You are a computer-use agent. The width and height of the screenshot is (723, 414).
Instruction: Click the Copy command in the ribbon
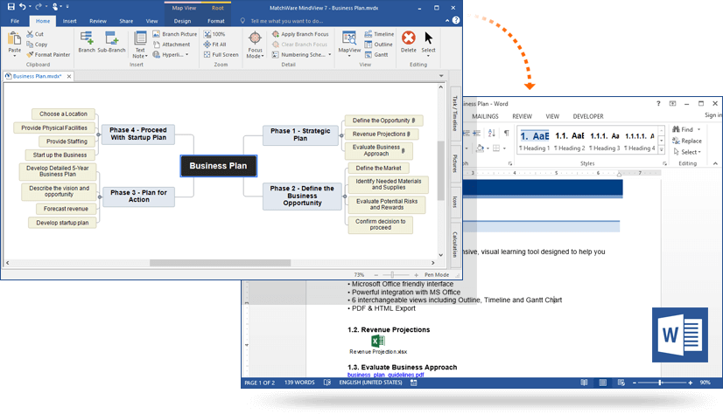click(x=37, y=45)
